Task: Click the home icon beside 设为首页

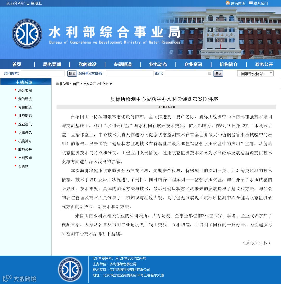Action: pyautogui.click(x=228, y=3)
